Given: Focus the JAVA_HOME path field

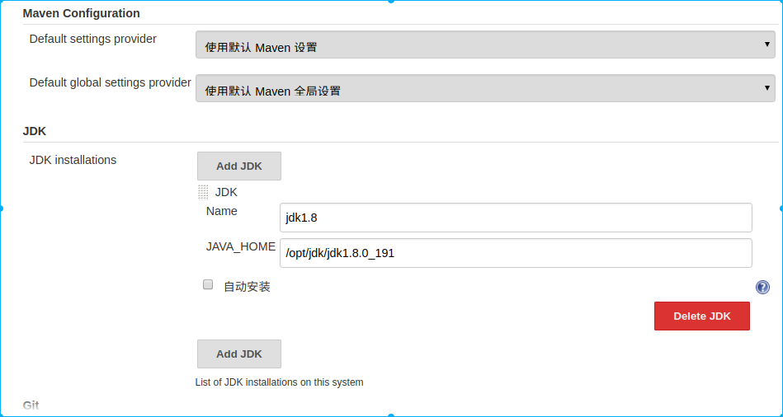Looking at the screenshot, I should (516, 253).
